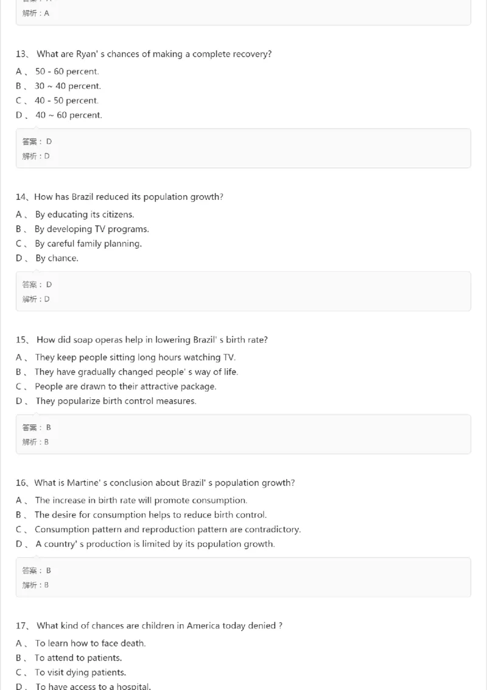
Task: Click question 16 heading about Martine's conclusion
Action: (x=164, y=483)
